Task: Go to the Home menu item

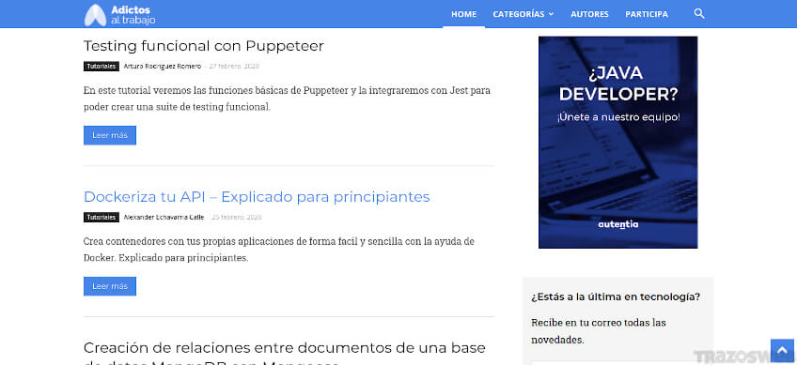Action: tap(463, 14)
